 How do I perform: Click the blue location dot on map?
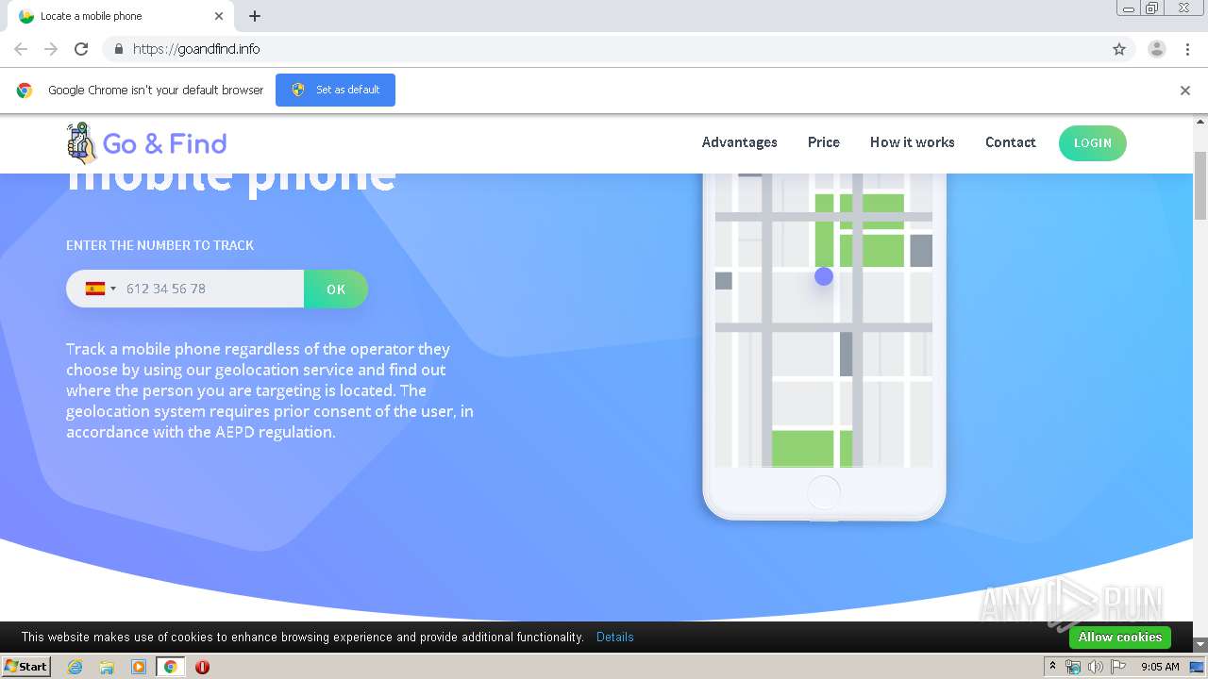point(824,276)
